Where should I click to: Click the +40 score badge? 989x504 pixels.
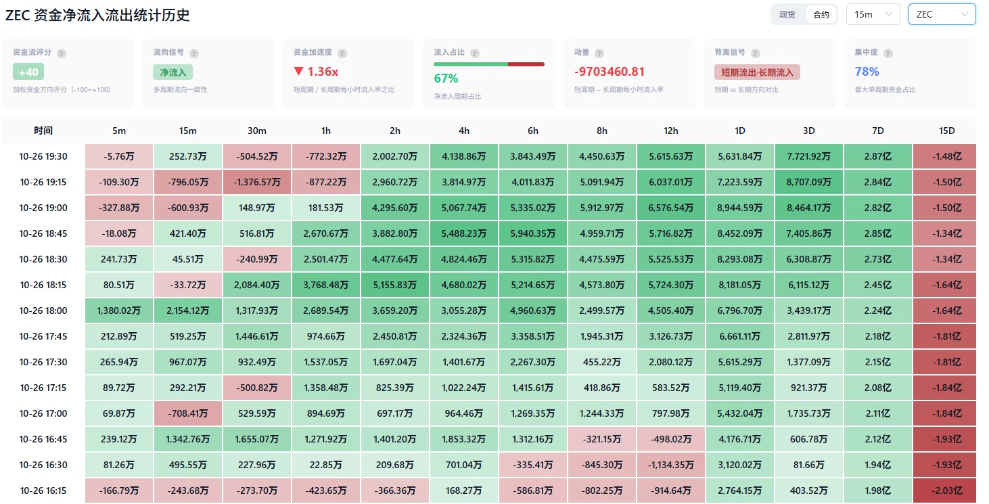(28, 72)
